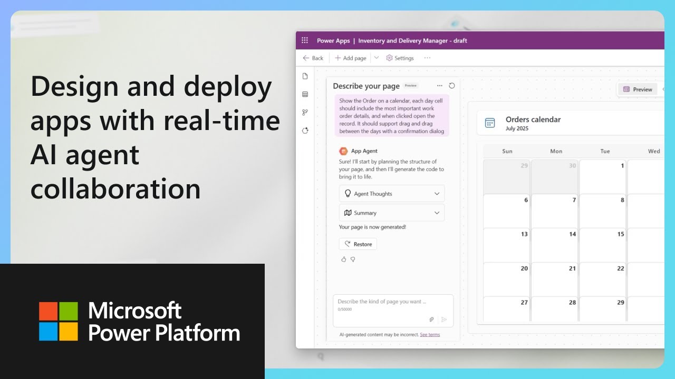Select July 13 calendar cell

(506, 245)
